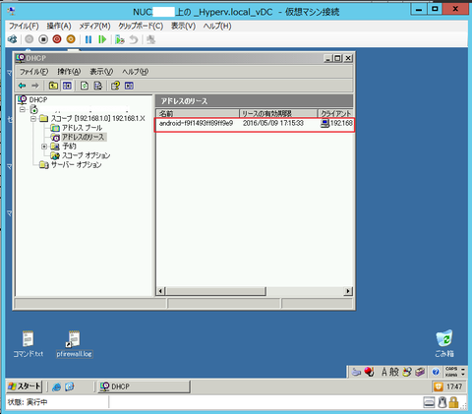Select アドレス プール in the tree

click(x=82, y=128)
